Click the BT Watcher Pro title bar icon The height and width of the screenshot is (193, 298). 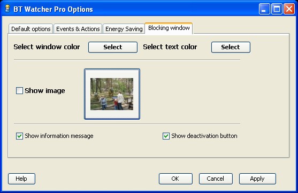click(7, 9)
